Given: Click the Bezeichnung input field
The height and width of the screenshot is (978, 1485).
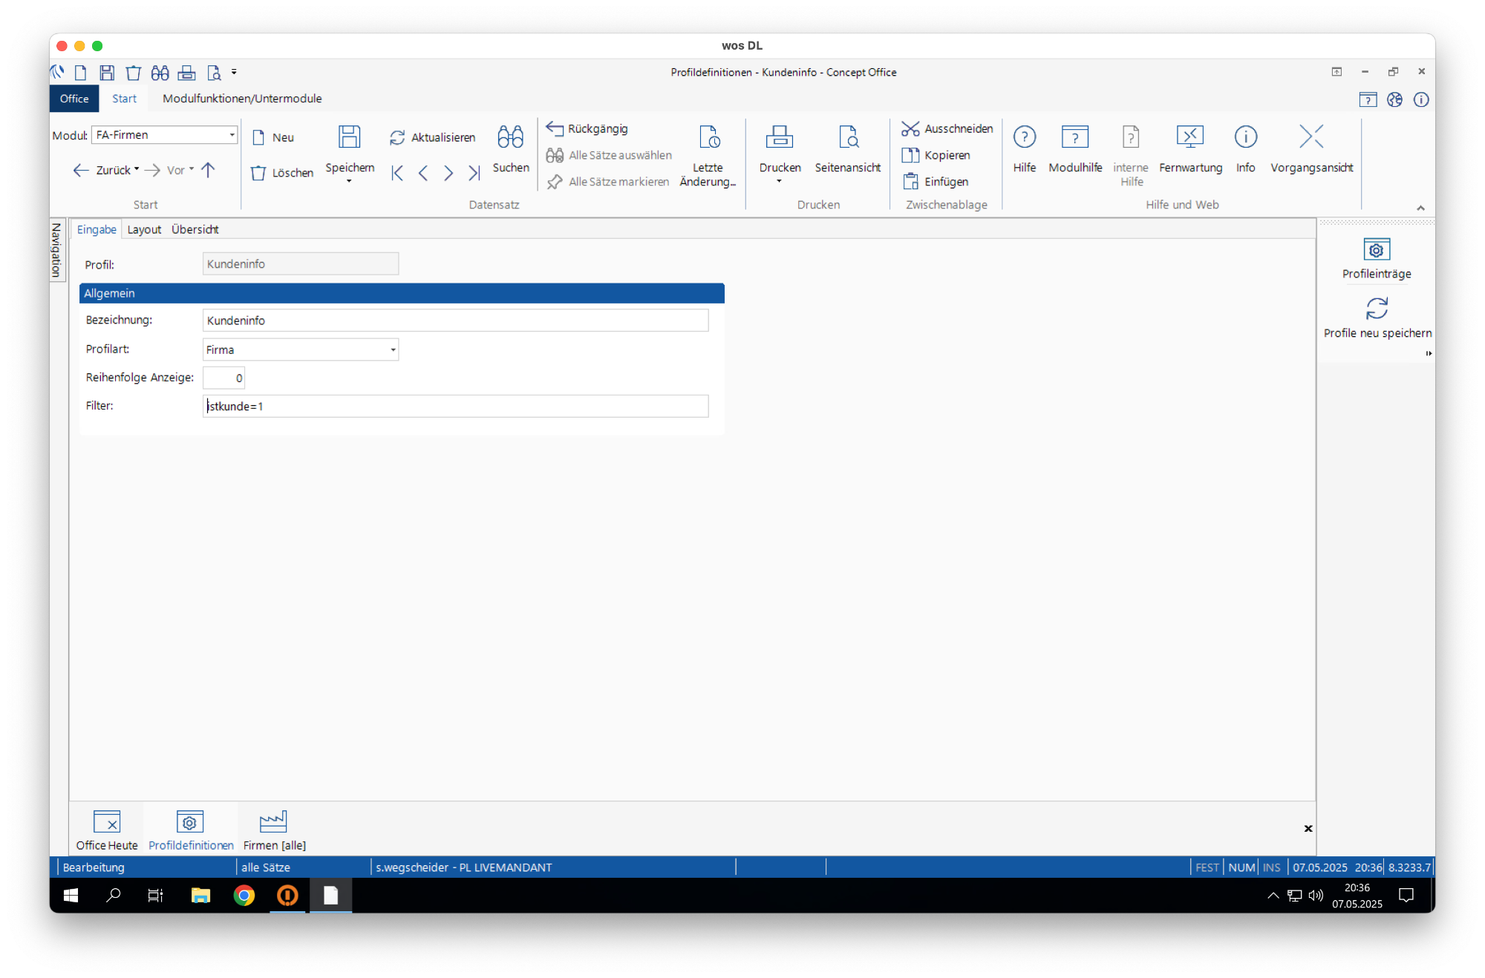Looking at the screenshot, I should coord(455,321).
